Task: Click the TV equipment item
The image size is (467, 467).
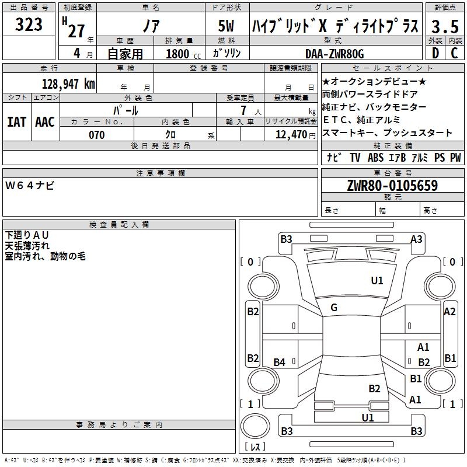Action: pos(355,157)
